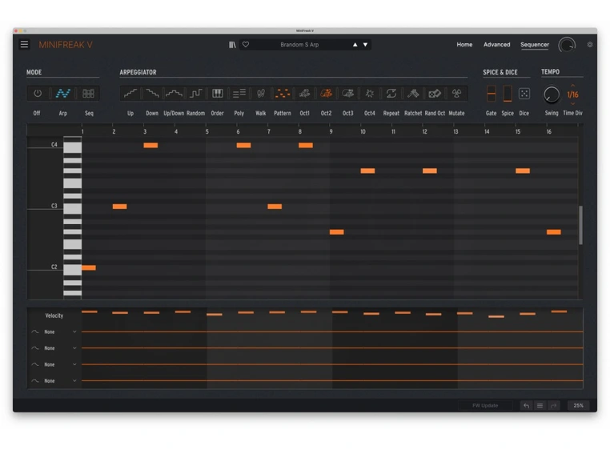This screenshot has height=450, width=610.
Task: Click the Dice icon
Action: point(524,94)
